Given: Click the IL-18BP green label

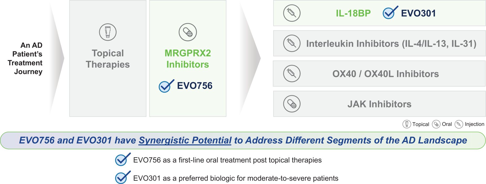Looking at the screenshot, I should click(x=353, y=13).
